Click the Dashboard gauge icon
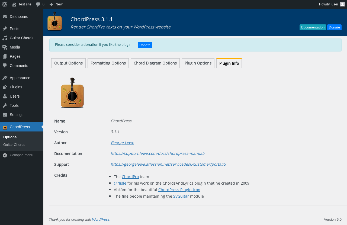Screen dimensions: 347x225 pos(5,17)
